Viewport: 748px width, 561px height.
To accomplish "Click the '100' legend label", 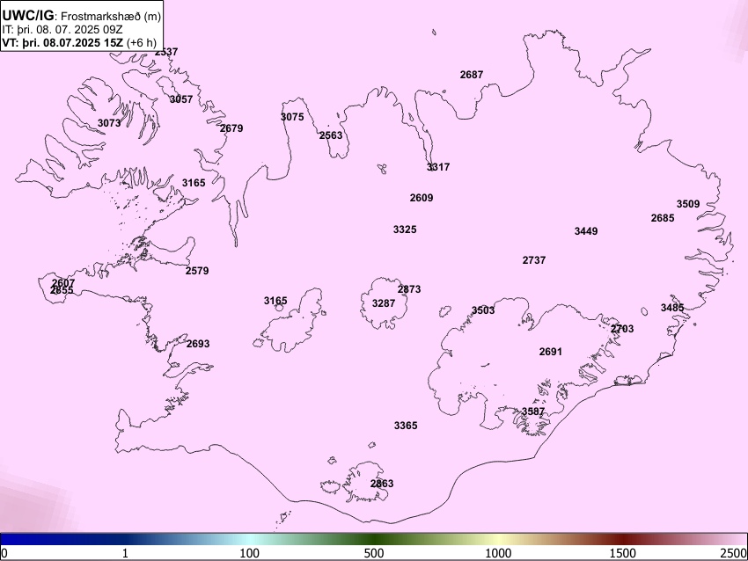I will click(x=250, y=553).
